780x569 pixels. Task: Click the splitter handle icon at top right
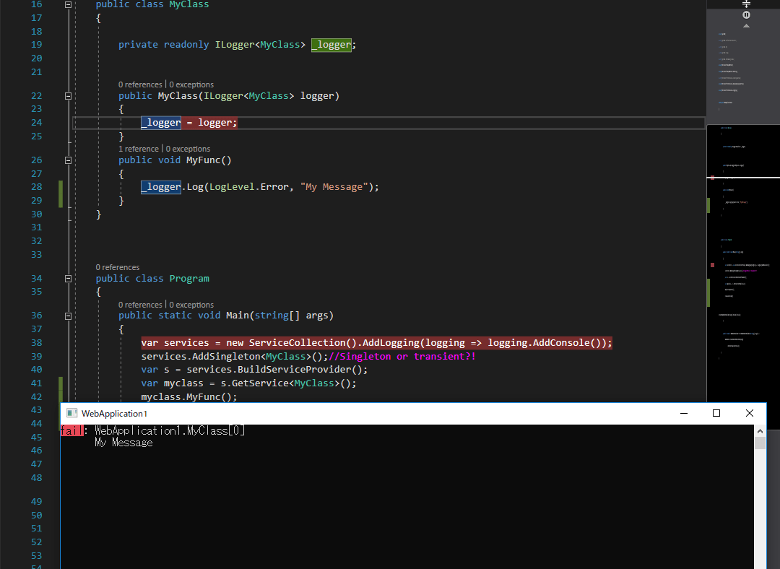click(746, 4)
